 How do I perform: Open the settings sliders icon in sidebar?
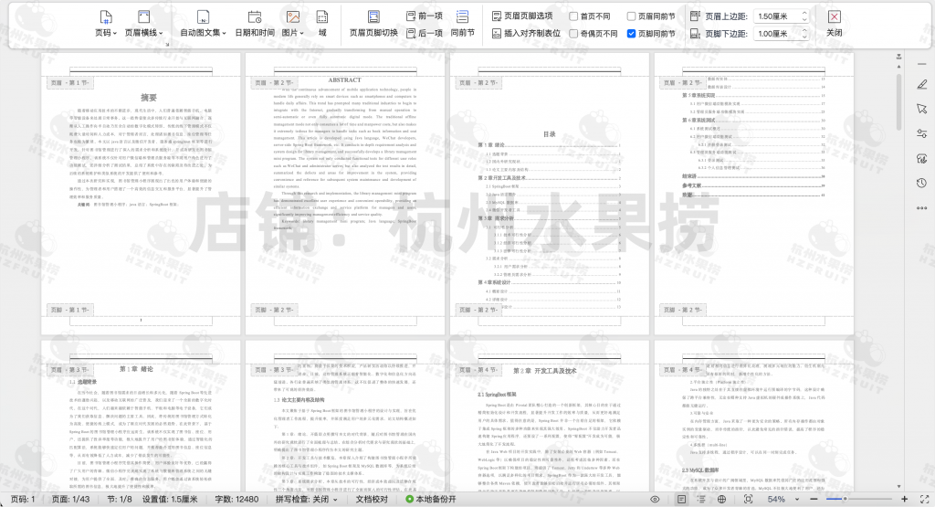click(x=922, y=133)
